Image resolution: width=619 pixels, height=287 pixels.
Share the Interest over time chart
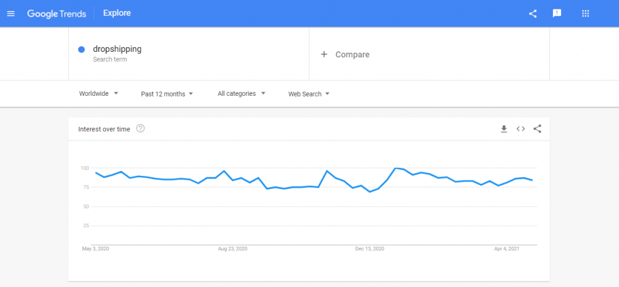click(x=537, y=129)
